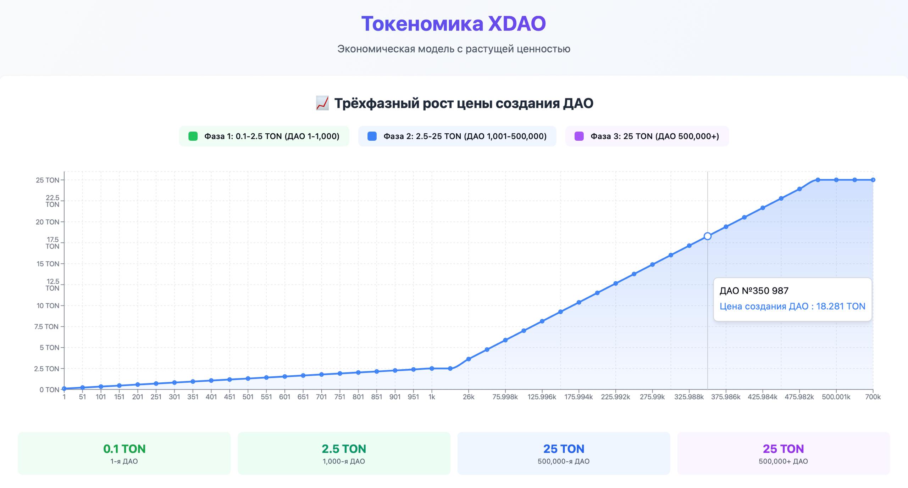Image resolution: width=908 pixels, height=488 pixels.
Task: Click the data point above x-axis '225.992k'
Action: (x=616, y=284)
